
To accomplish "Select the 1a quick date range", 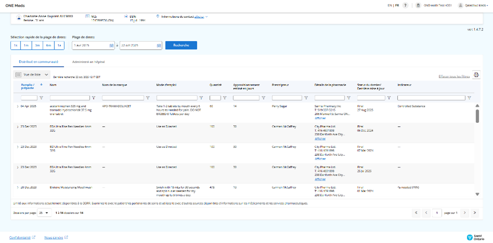I will click(59, 46).
